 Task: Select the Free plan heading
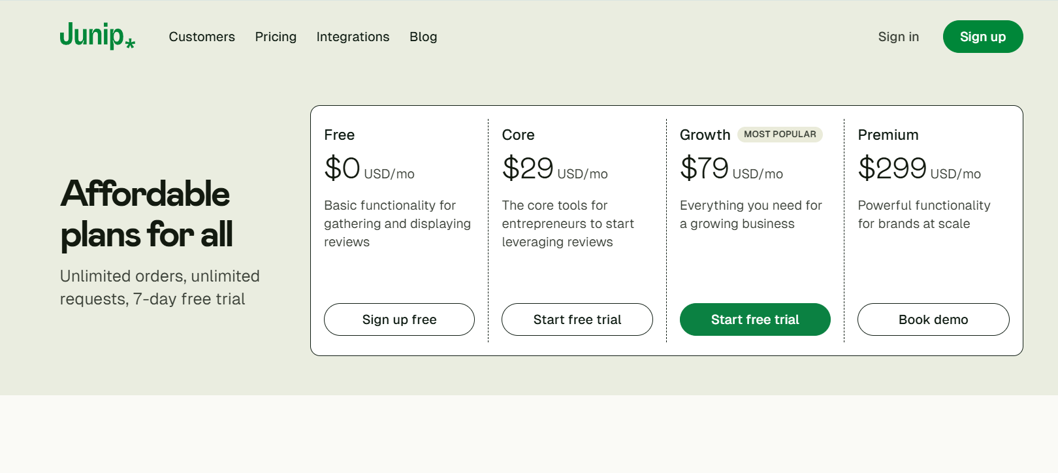[x=340, y=135]
